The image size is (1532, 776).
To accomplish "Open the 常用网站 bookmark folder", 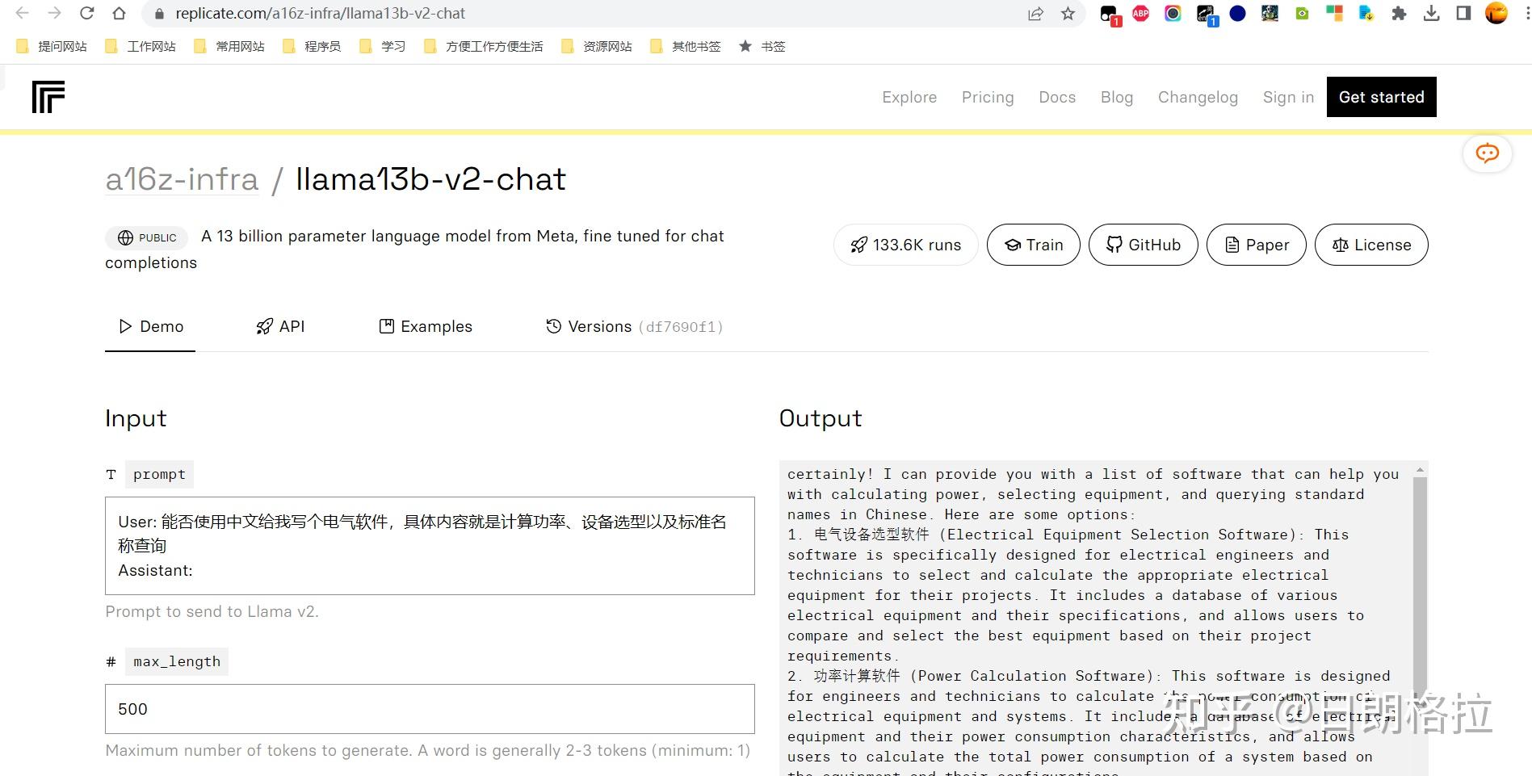I will (229, 46).
